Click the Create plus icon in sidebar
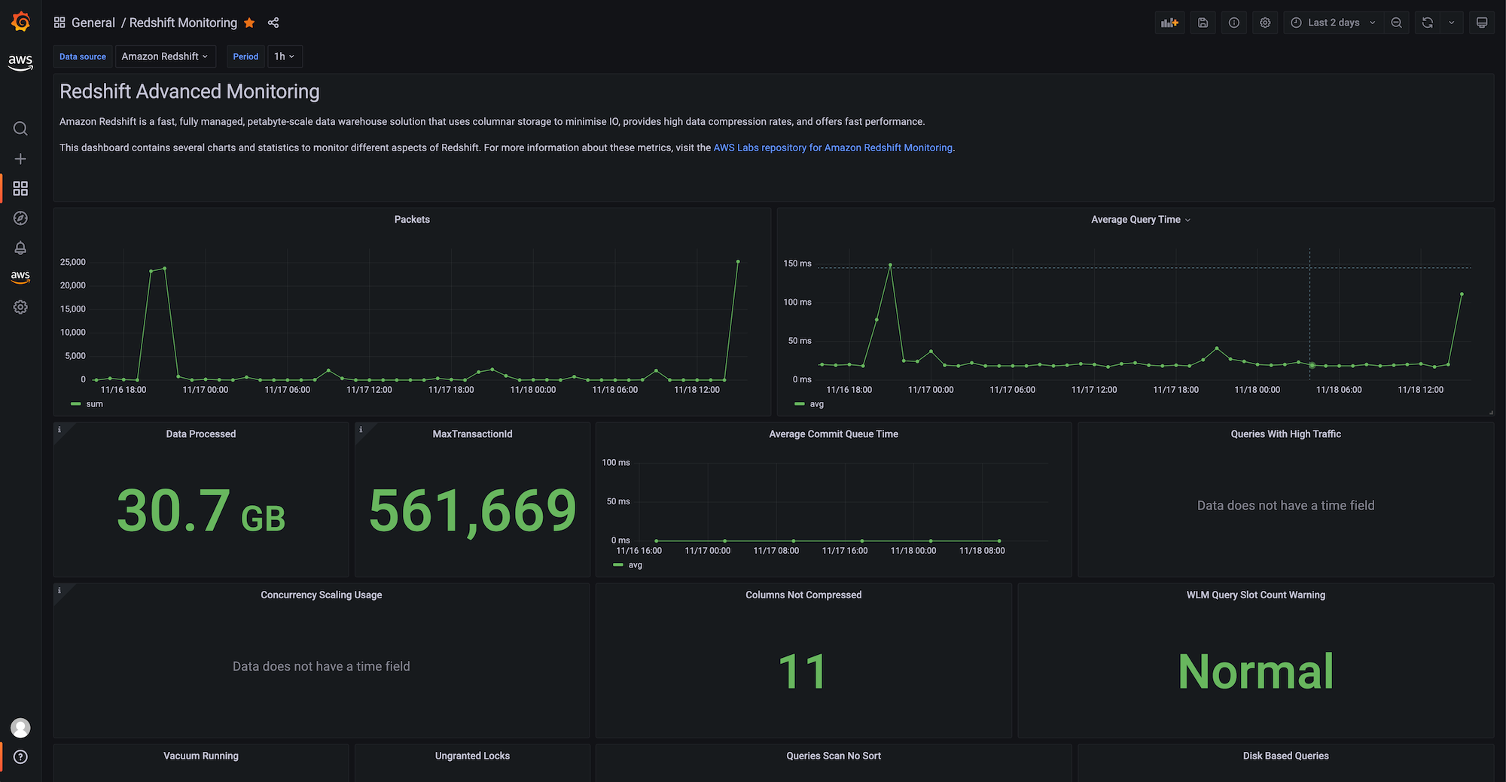Viewport: 1506px width, 782px height. tap(20, 159)
